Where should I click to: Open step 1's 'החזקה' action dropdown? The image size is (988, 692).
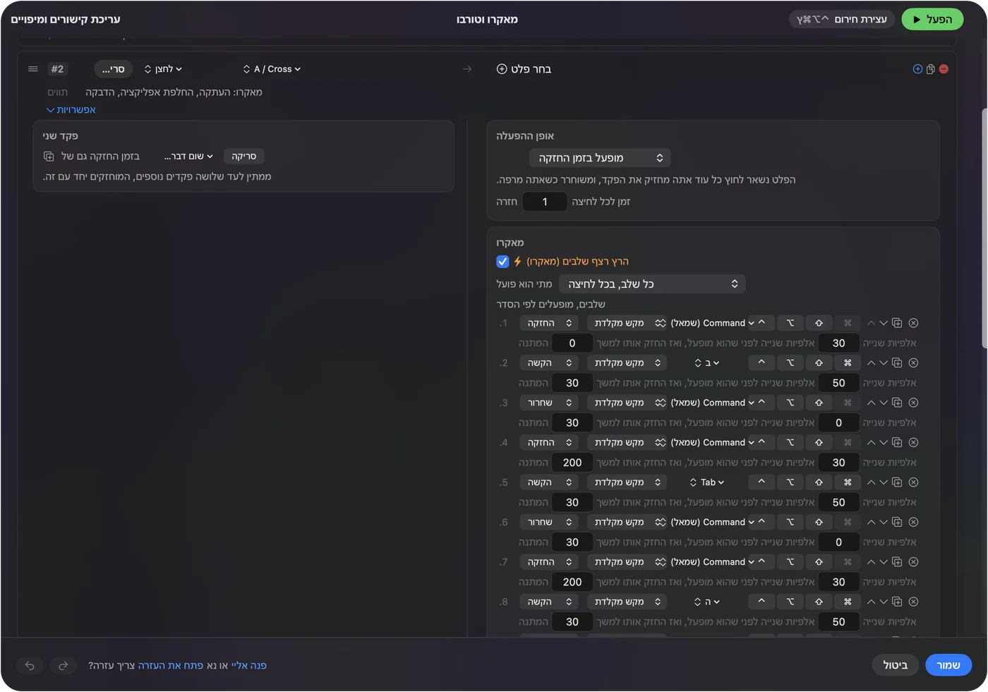(x=549, y=323)
